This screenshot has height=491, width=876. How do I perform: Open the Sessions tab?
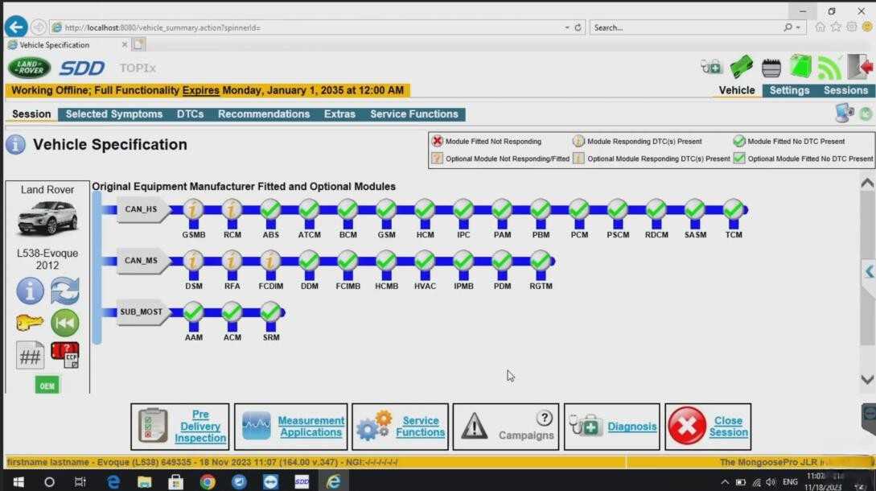(x=845, y=91)
